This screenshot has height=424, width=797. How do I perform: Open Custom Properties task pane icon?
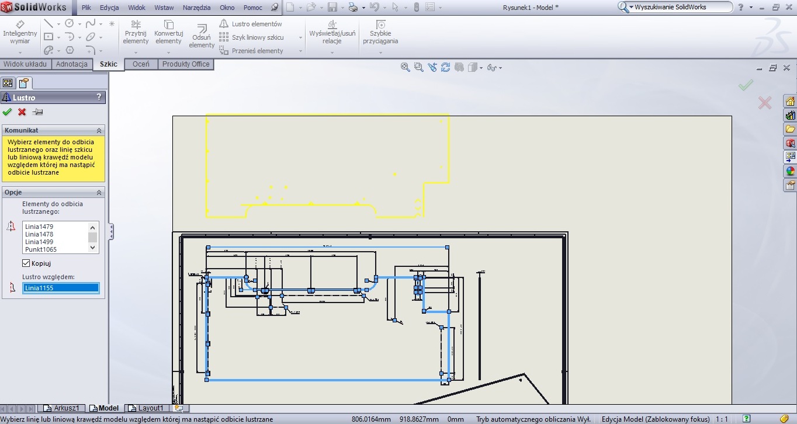click(x=790, y=185)
